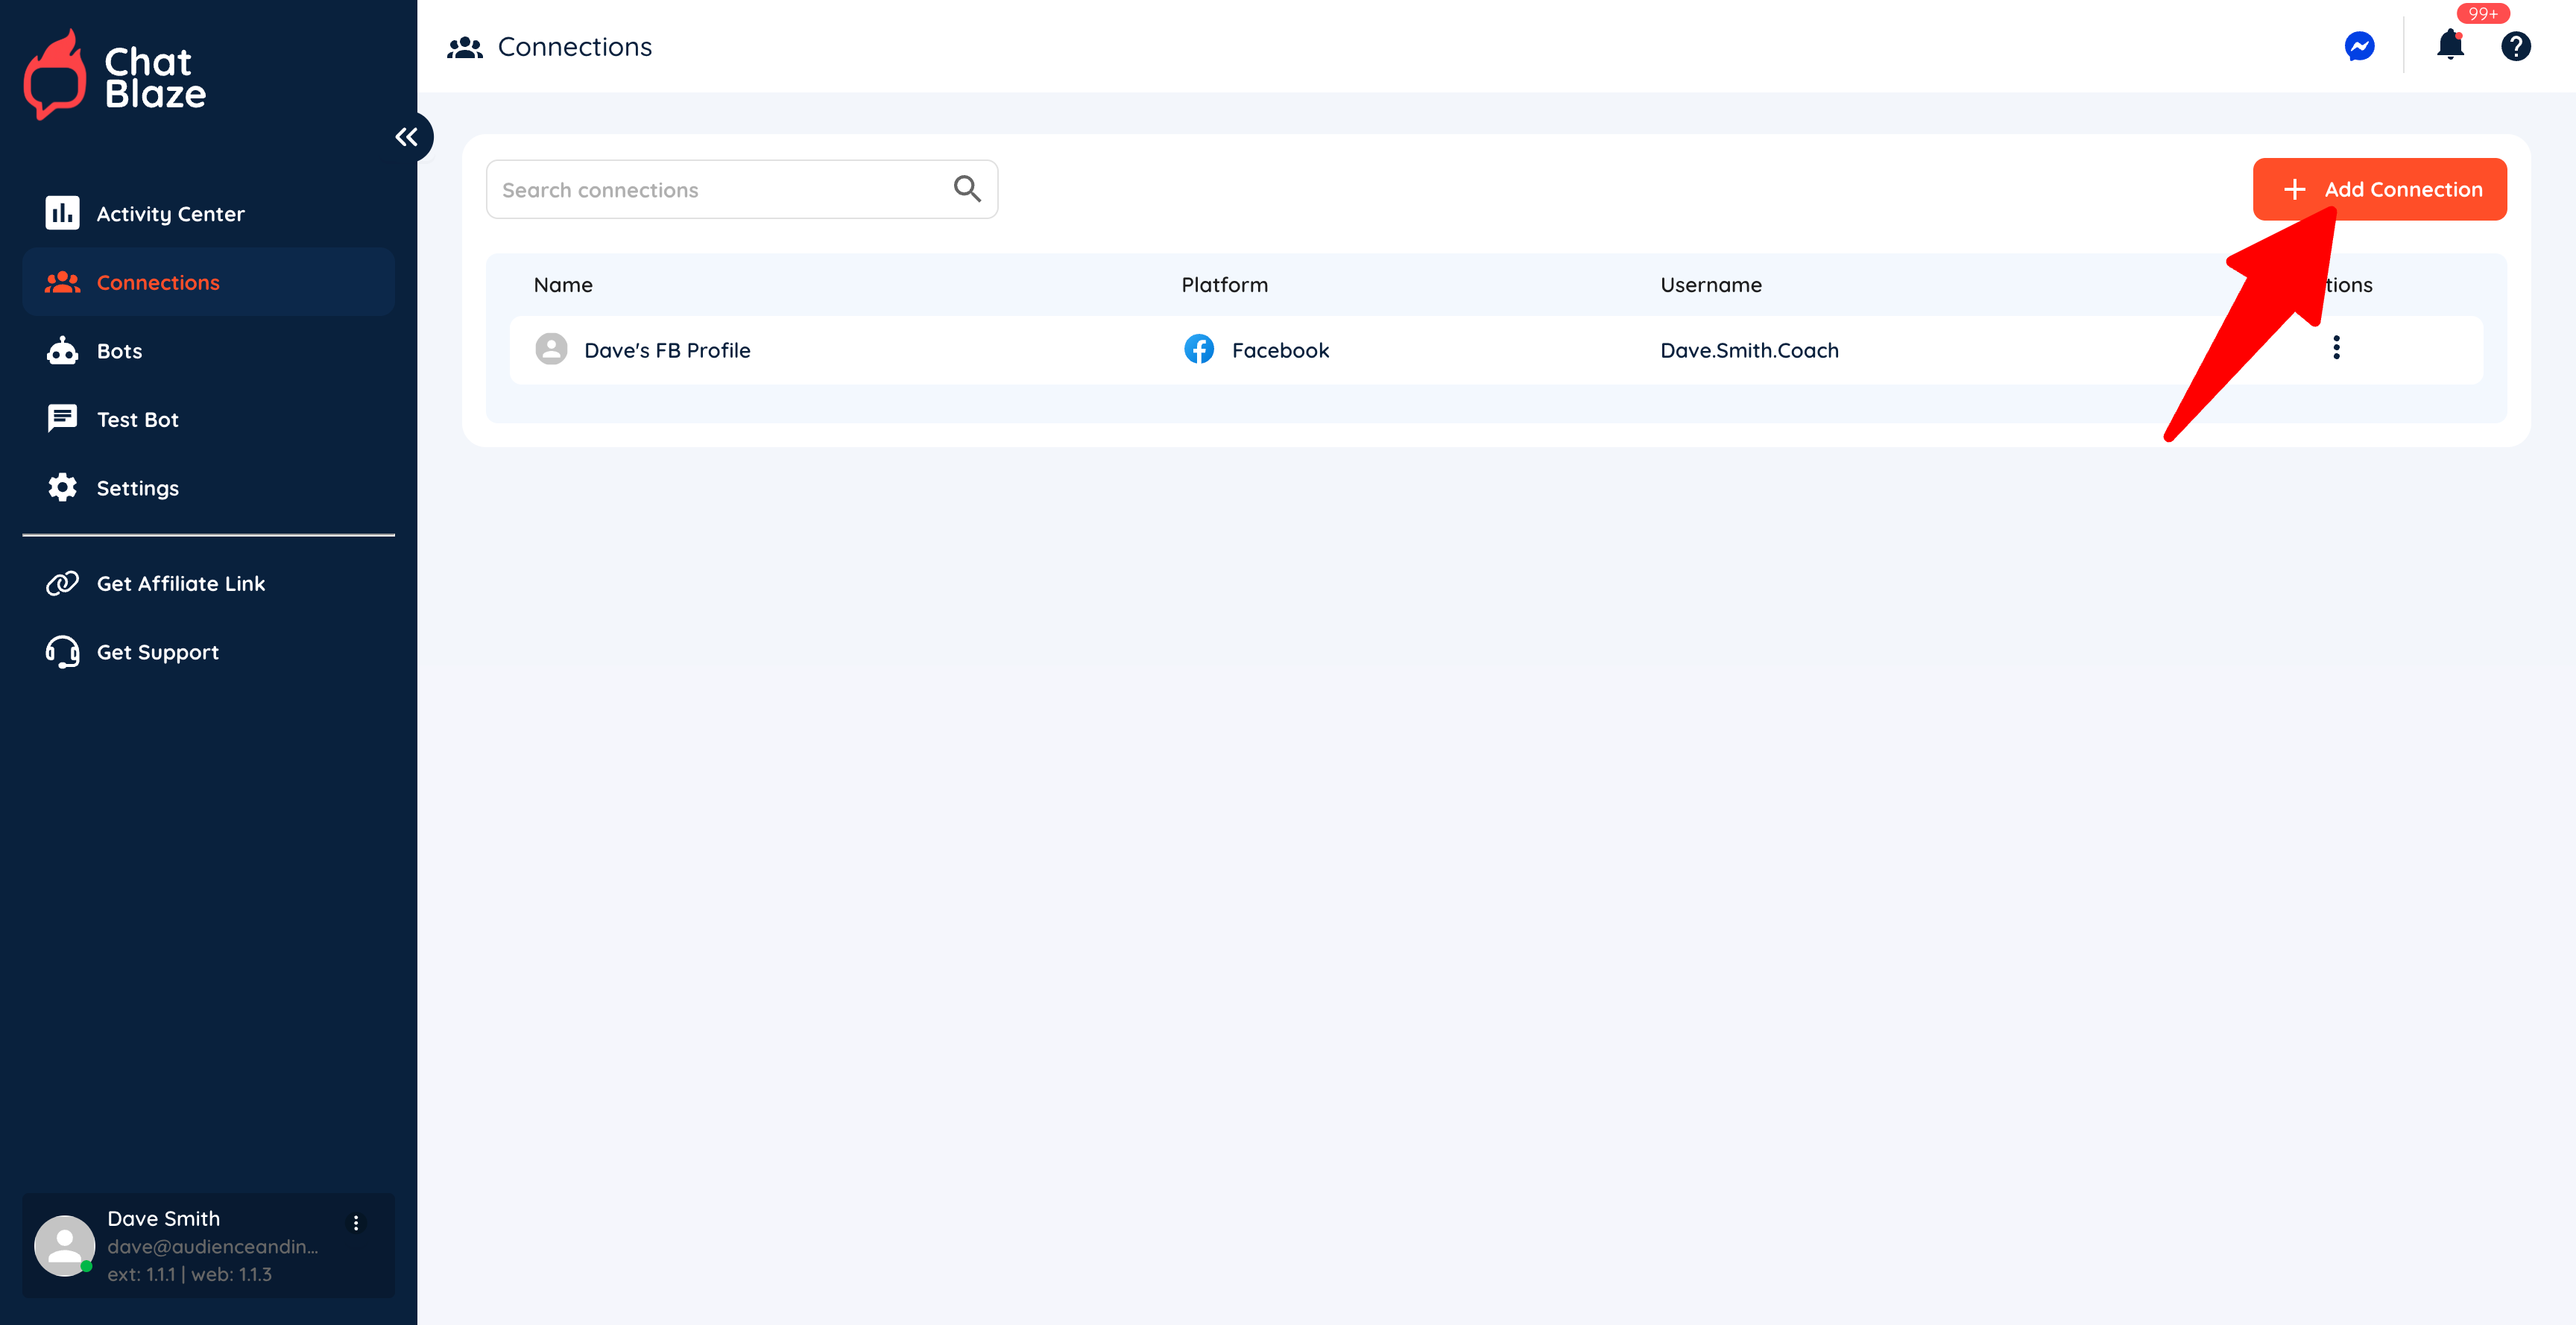Click the help question mark icon
The height and width of the screenshot is (1325, 2576).
(2515, 46)
